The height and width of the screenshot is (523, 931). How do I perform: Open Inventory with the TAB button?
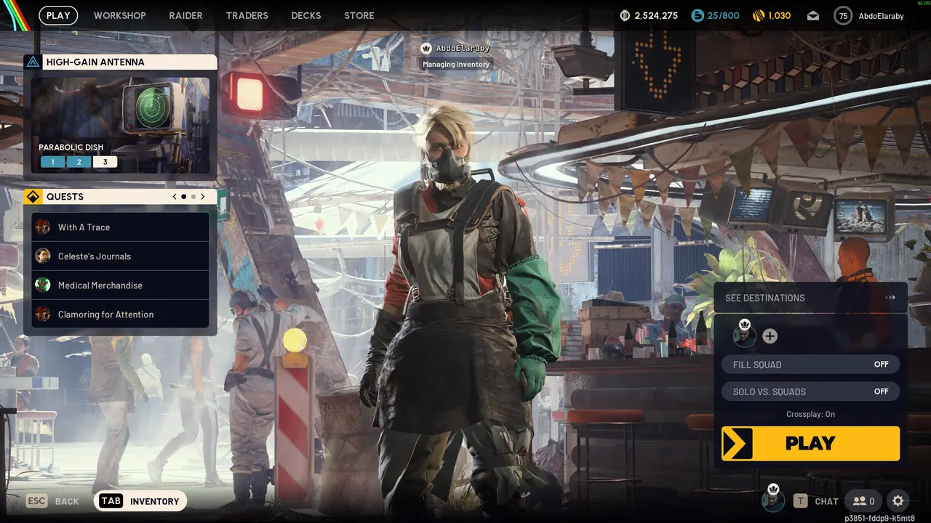pos(140,501)
